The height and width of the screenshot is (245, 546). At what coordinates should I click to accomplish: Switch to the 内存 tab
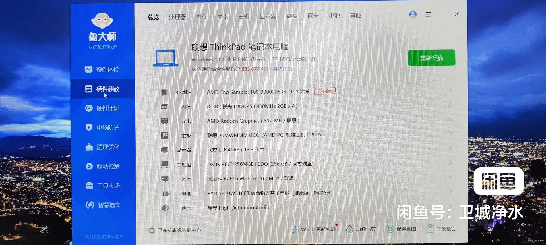(x=202, y=17)
